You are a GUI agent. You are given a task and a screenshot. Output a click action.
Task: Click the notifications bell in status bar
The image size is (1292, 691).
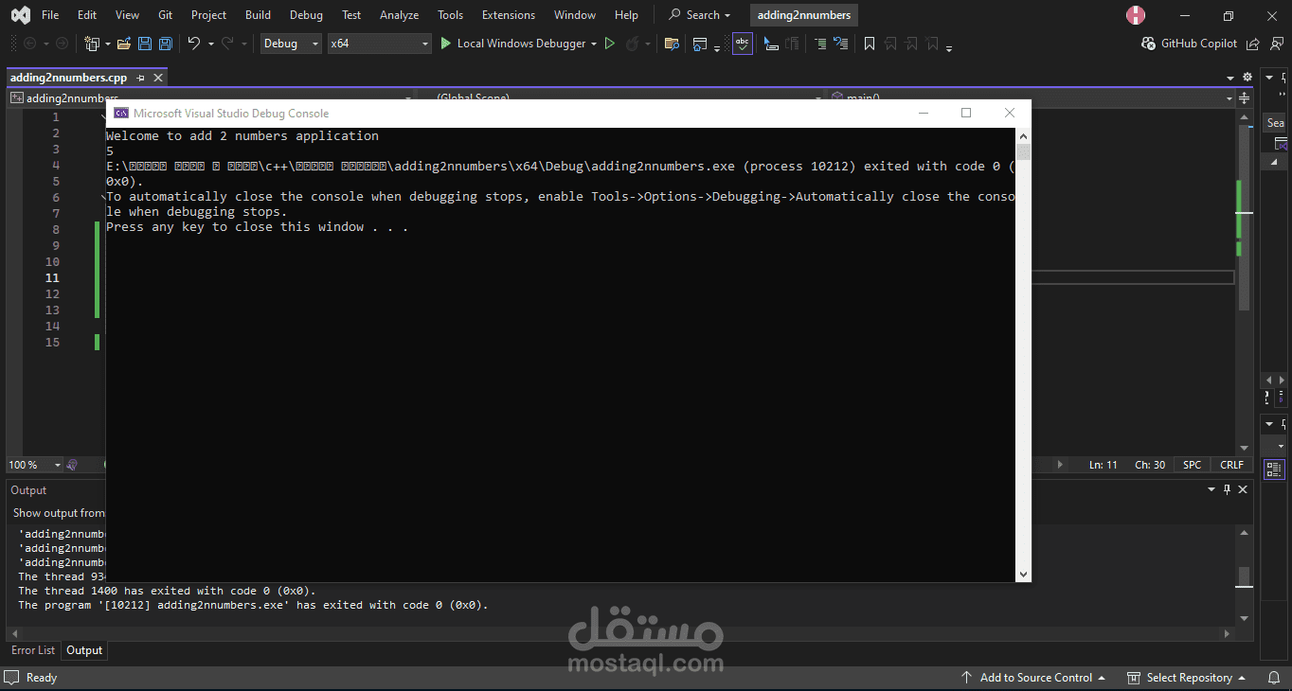tap(1274, 678)
